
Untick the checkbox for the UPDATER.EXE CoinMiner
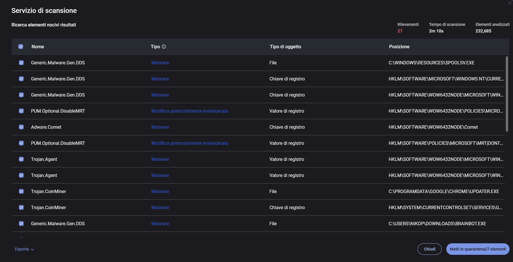21,191
